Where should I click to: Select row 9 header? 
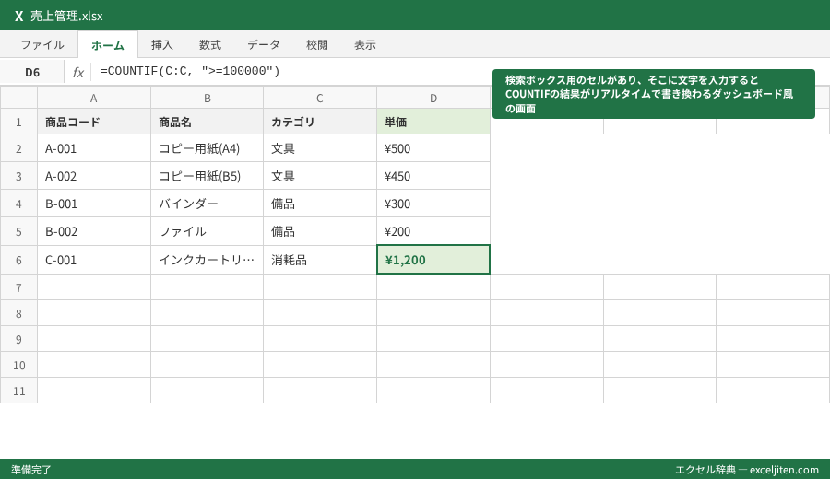tap(18, 339)
